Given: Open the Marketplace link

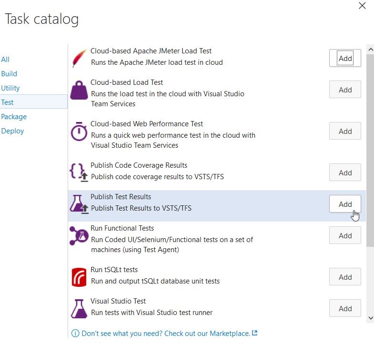Looking at the screenshot, I should pyautogui.click(x=166, y=334).
